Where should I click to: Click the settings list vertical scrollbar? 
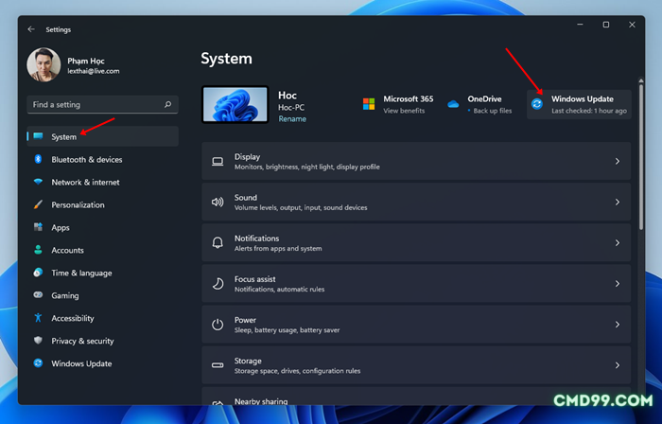[x=641, y=156]
